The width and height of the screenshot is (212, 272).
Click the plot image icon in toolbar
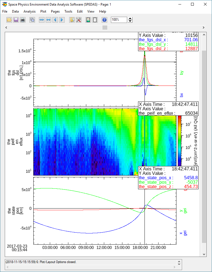[88, 20]
